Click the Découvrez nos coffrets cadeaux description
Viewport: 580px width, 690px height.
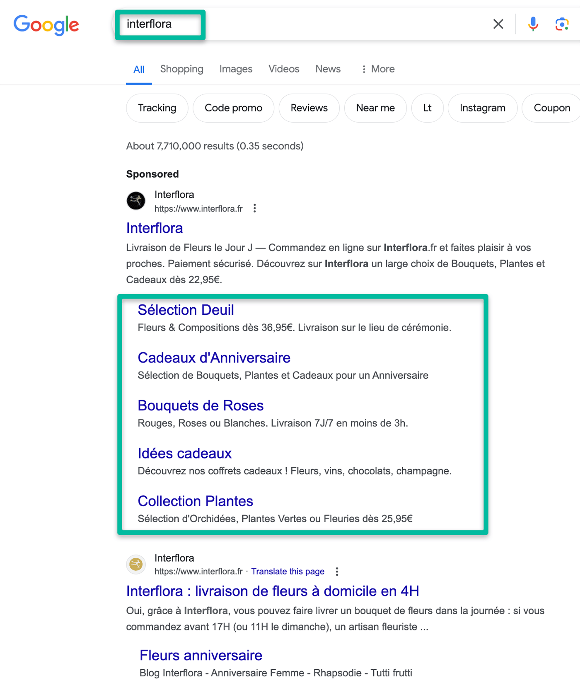[x=295, y=471]
